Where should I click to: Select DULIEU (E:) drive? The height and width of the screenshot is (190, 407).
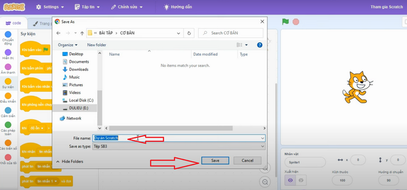pyautogui.click(x=75, y=108)
